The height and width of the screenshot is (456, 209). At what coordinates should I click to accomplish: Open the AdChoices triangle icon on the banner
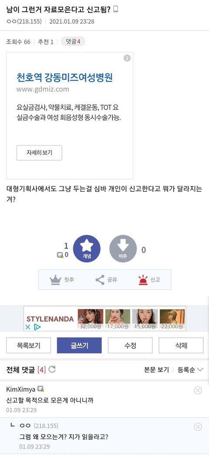coord(37,327)
